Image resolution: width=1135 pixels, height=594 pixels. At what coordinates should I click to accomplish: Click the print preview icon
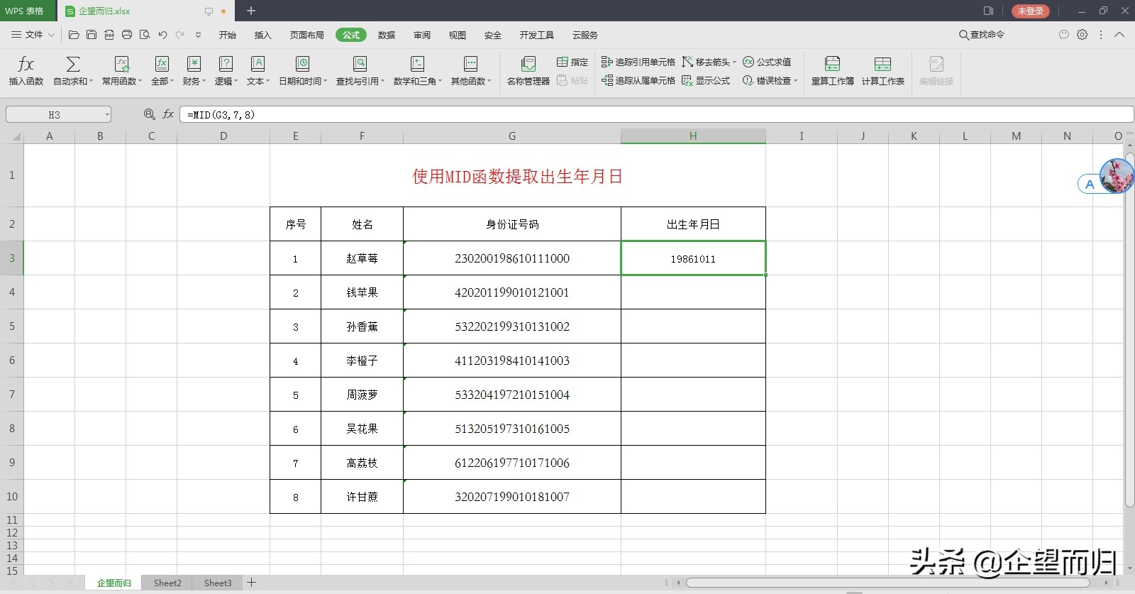tap(145, 35)
